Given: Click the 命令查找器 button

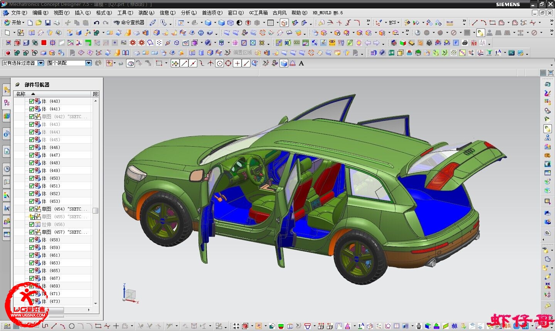Looking at the screenshot, I should coord(129,23).
